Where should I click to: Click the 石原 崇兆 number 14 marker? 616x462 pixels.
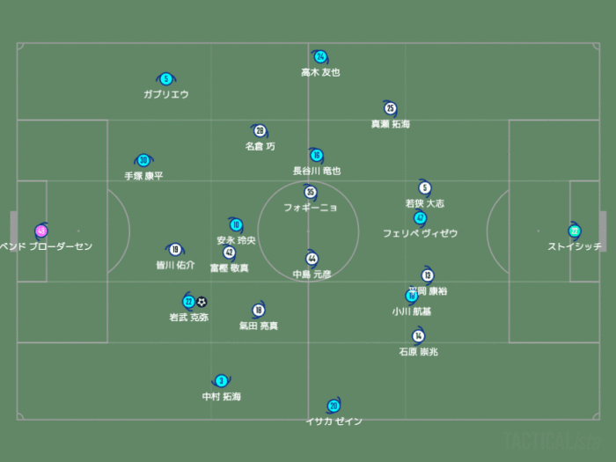tap(418, 335)
